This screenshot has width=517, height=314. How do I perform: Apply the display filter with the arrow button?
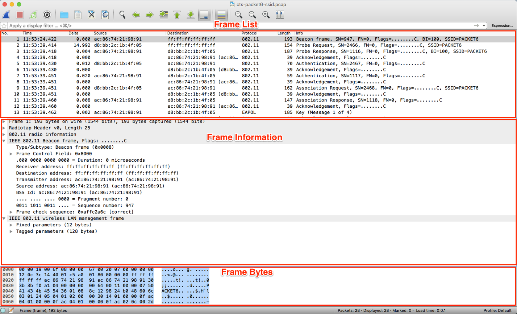click(476, 25)
